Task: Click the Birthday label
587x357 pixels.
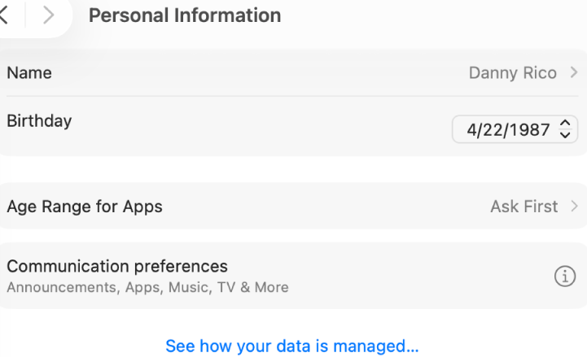Action: (x=39, y=121)
